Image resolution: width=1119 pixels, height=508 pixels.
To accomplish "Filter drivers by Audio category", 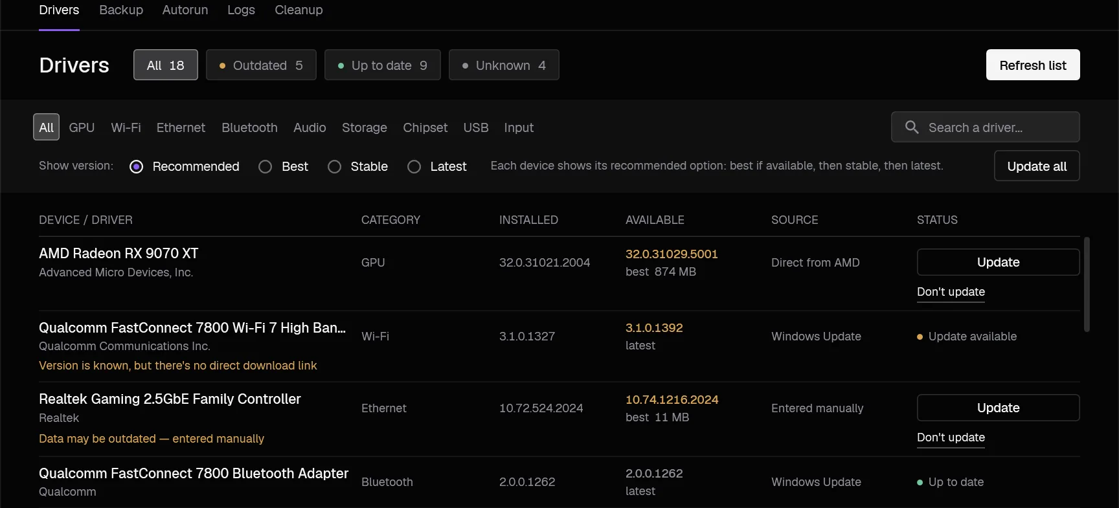I will [x=310, y=127].
